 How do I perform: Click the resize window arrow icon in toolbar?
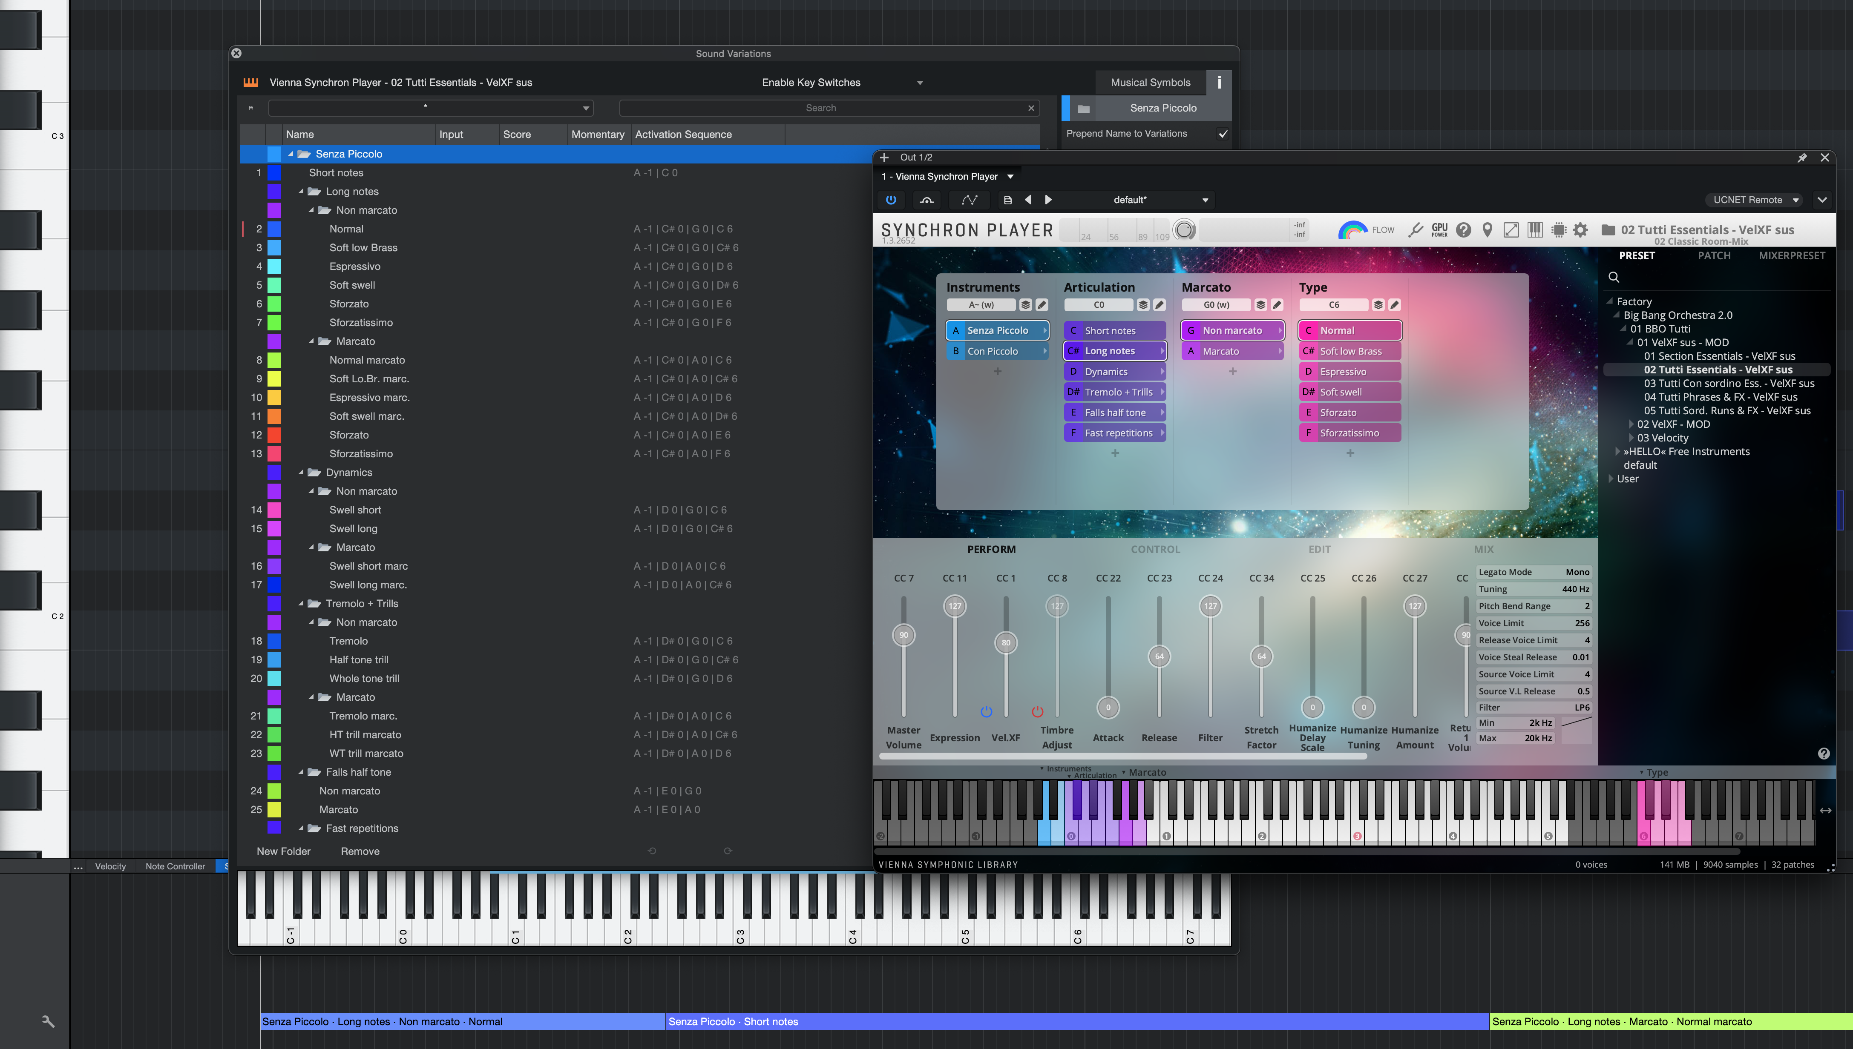tap(1511, 230)
